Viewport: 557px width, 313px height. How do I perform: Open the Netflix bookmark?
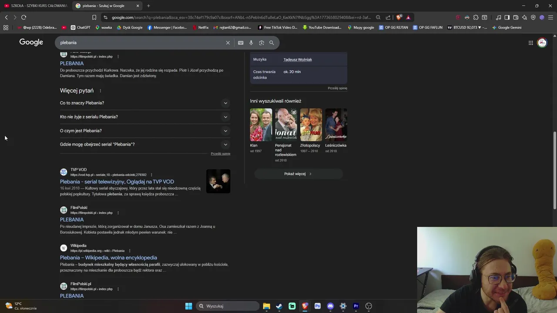point(200,27)
